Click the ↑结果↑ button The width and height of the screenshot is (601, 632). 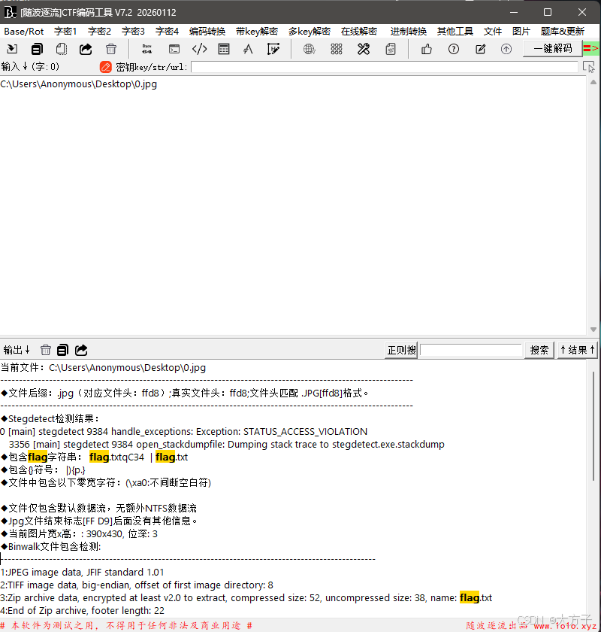(x=577, y=350)
